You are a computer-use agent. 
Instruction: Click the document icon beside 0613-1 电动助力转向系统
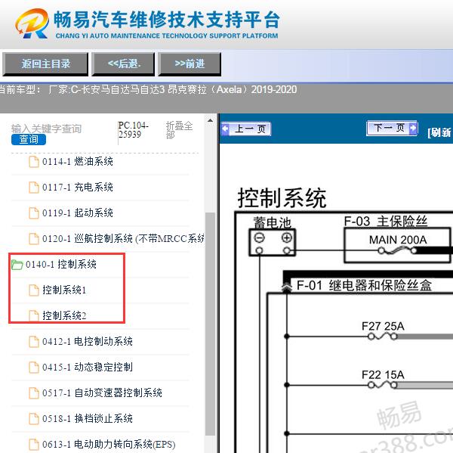point(34,445)
